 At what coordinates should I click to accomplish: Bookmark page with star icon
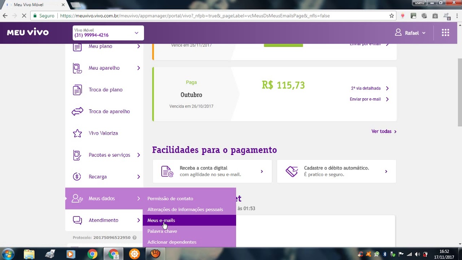[392, 16]
